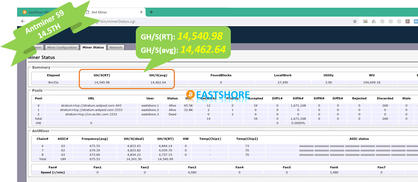Click round extension icon next to Drive icon
Image resolution: width=418 pixels, height=182 pixels.
tap(382, 21)
